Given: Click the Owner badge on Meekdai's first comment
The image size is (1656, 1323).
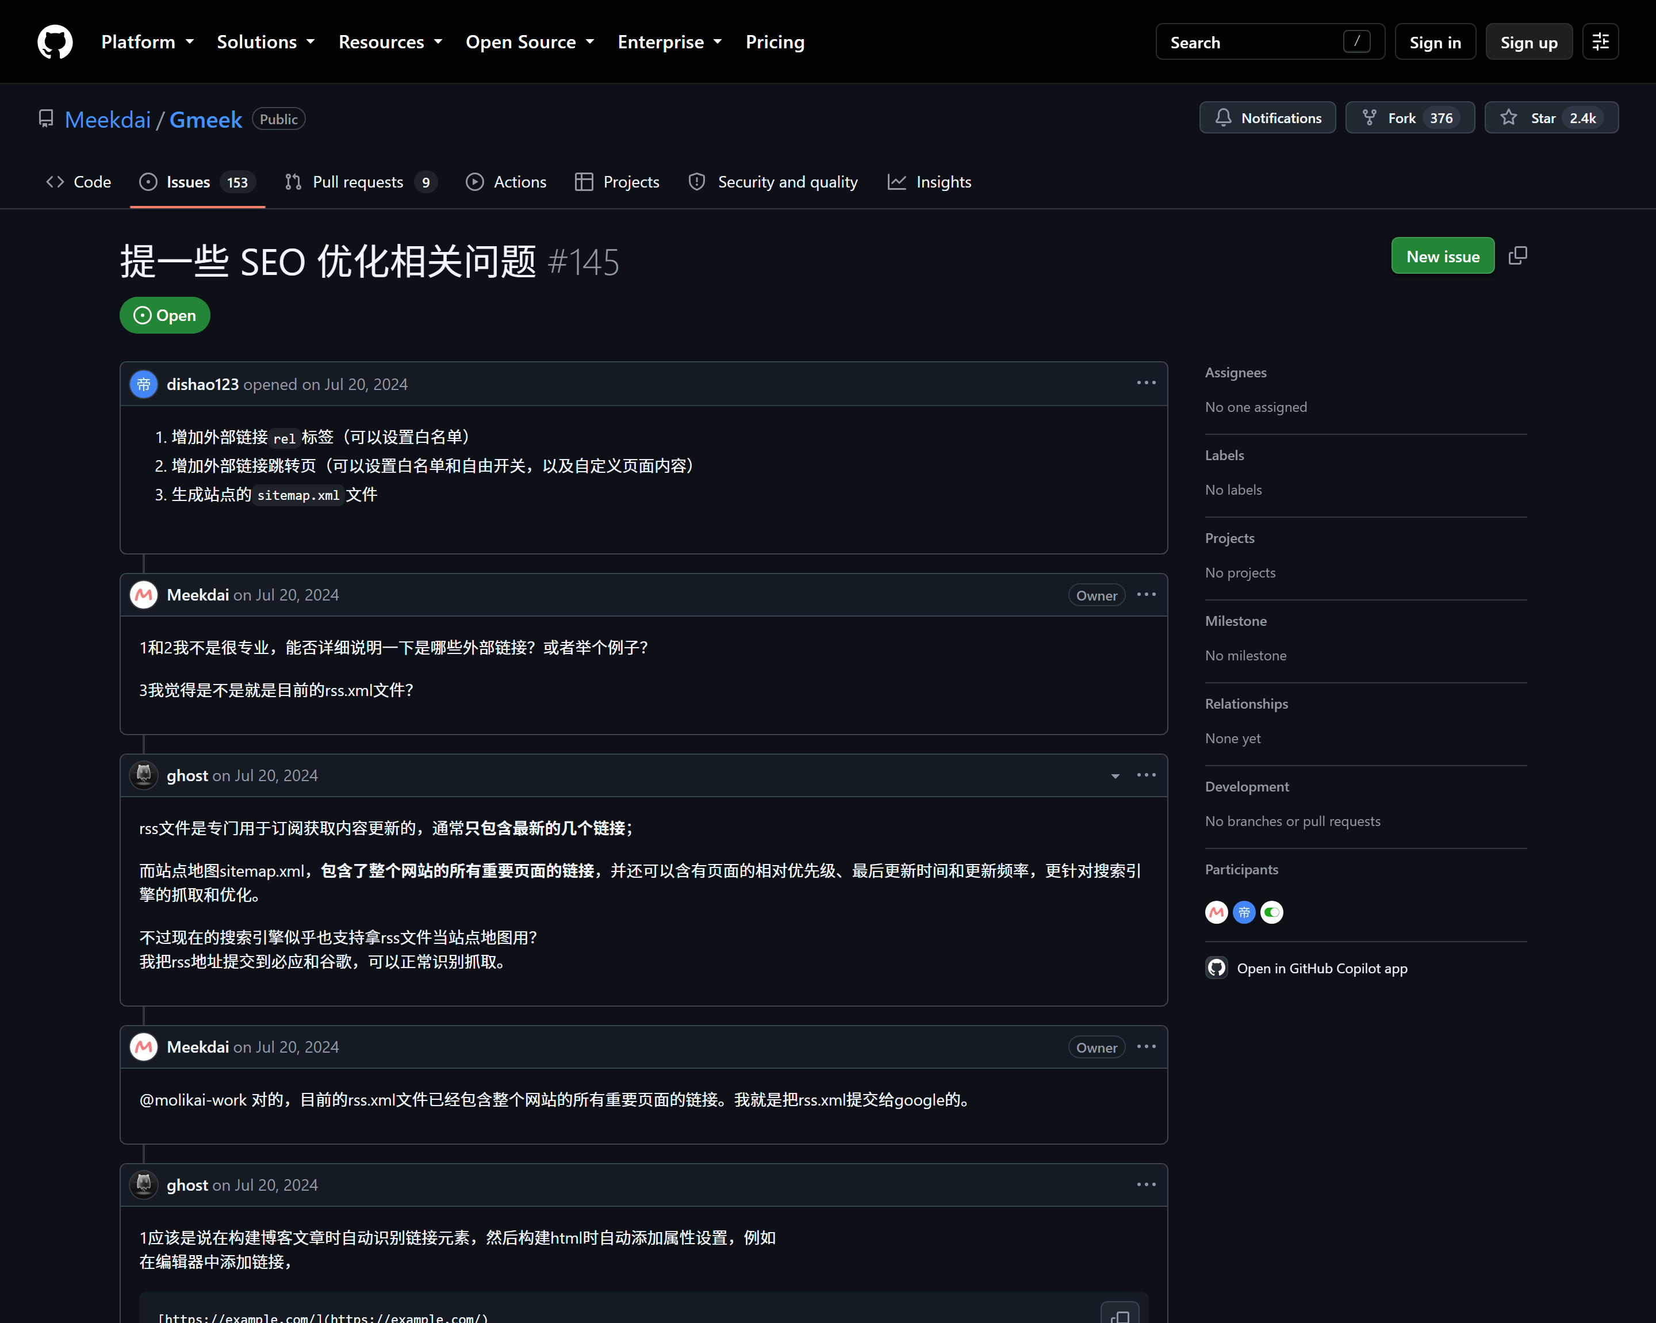Looking at the screenshot, I should point(1096,595).
